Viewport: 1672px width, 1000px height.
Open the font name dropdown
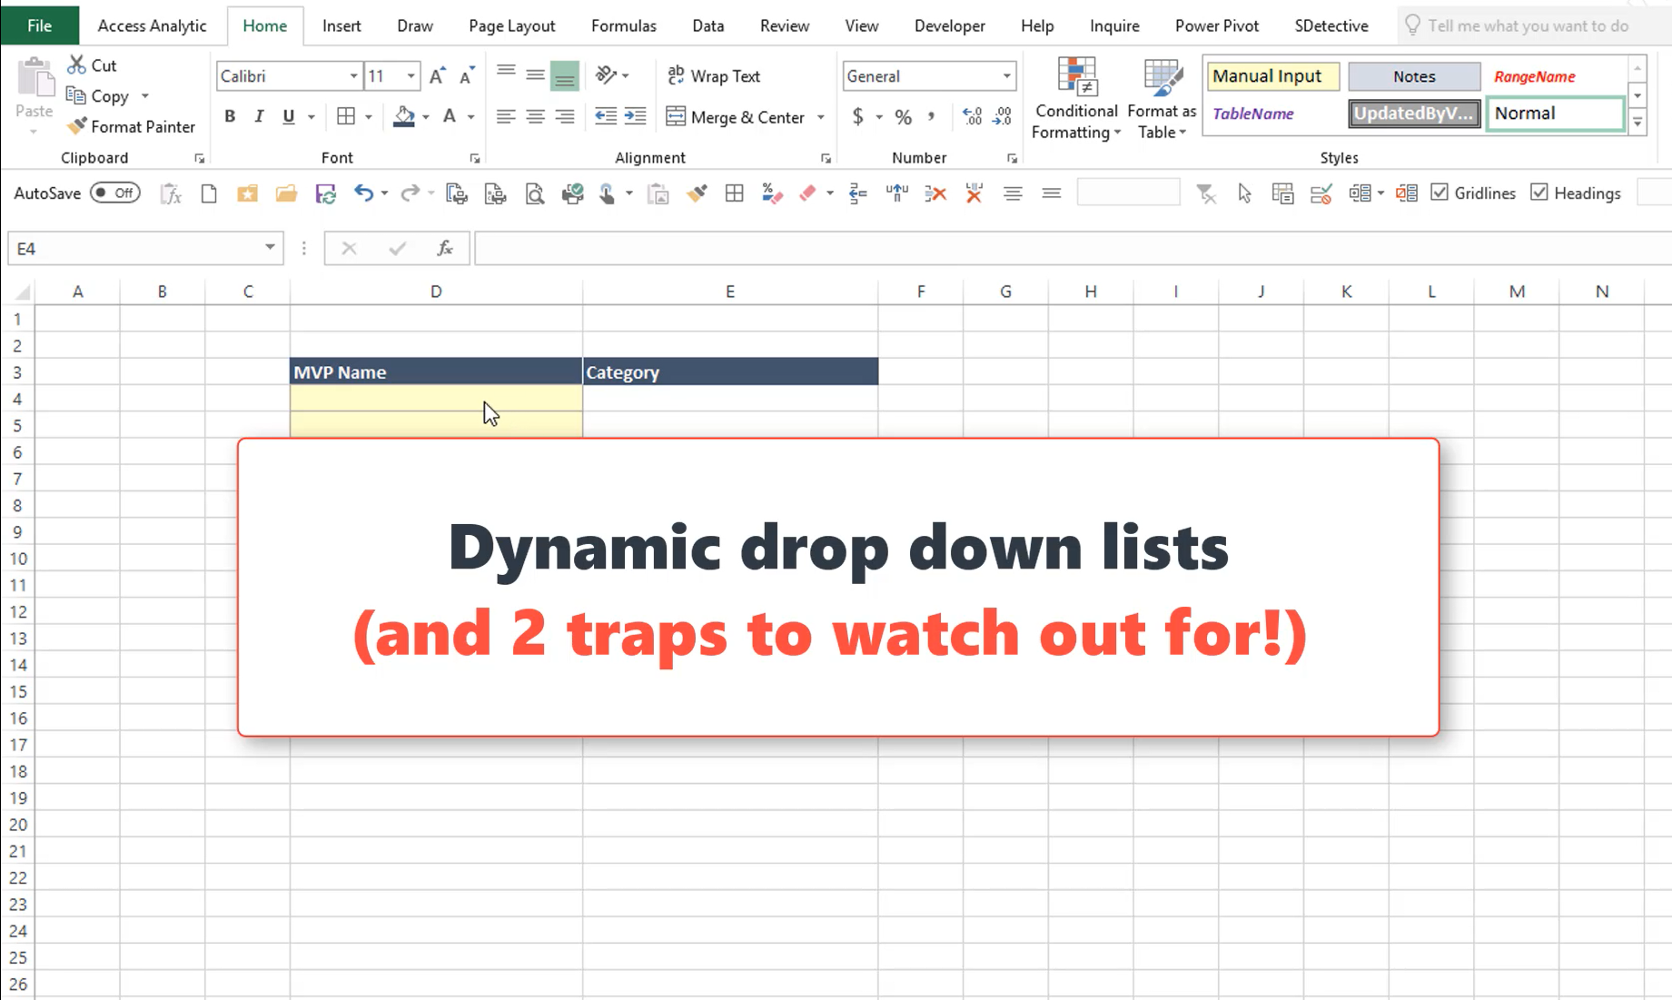click(353, 76)
